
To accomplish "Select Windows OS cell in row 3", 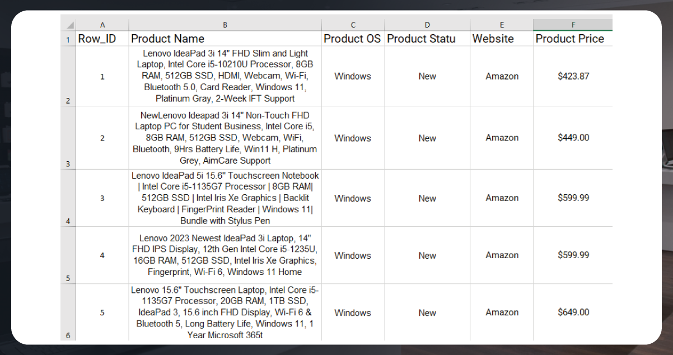I will tap(353, 138).
